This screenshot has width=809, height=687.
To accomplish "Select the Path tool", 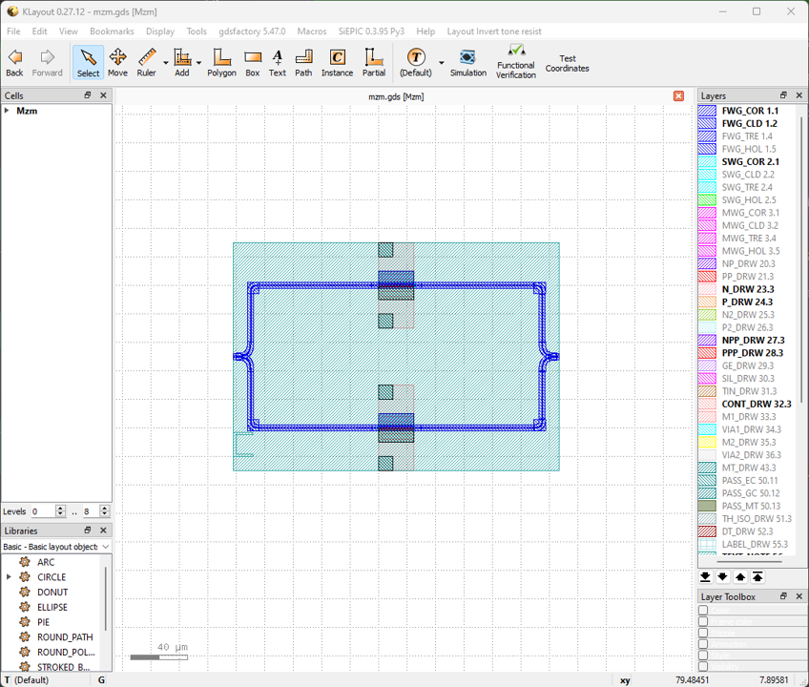I will [x=303, y=62].
